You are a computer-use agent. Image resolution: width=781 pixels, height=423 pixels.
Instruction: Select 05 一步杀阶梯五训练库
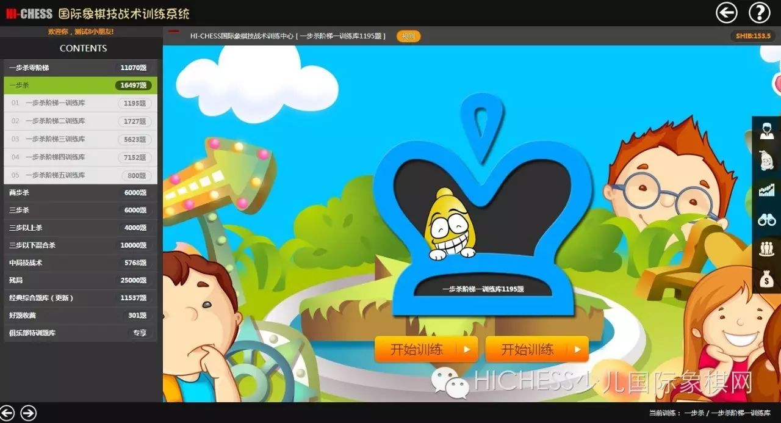click(81, 175)
